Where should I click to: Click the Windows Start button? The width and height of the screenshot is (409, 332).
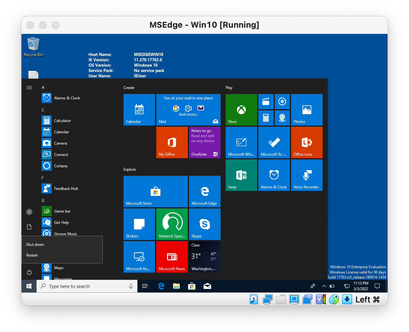point(29,286)
